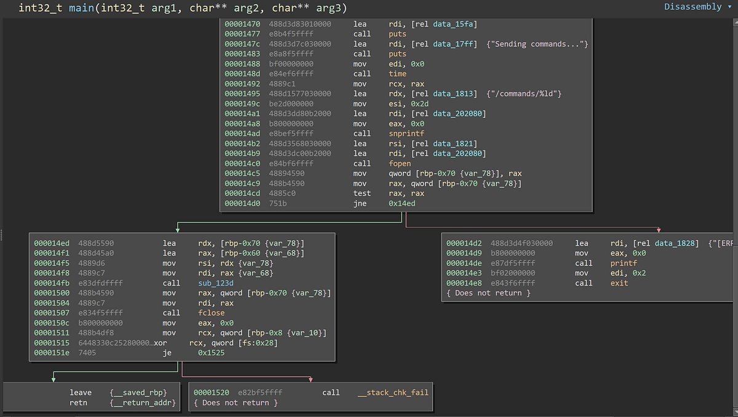Click the left edge panel grip
738x417 pixels.
pos(2,235)
